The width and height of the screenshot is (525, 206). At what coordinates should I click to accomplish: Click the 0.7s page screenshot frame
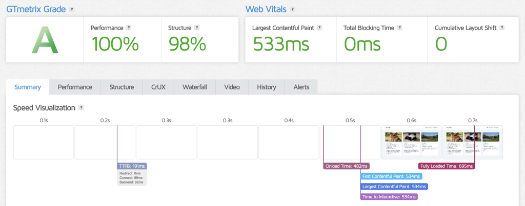[x=473, y=142]
